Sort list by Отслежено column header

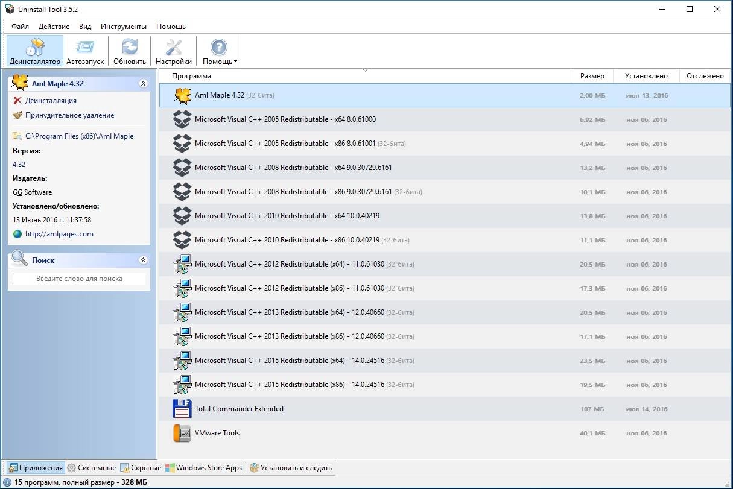pyautogui.click(x=705, y=76)
